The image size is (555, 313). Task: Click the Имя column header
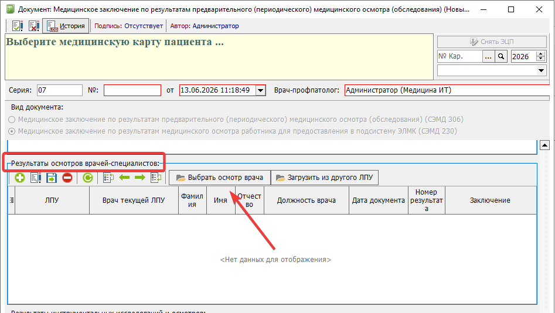click(x=220, y=200)
